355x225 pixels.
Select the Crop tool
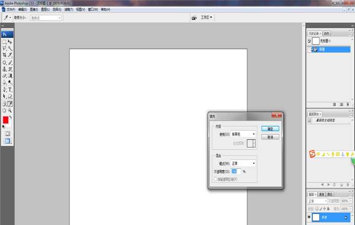[4, 55]
